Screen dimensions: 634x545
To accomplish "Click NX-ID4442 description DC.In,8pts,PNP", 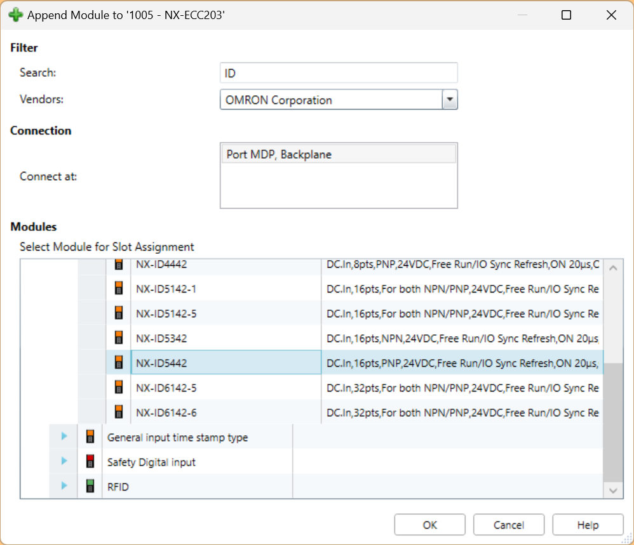I will (x=462, y=265).
